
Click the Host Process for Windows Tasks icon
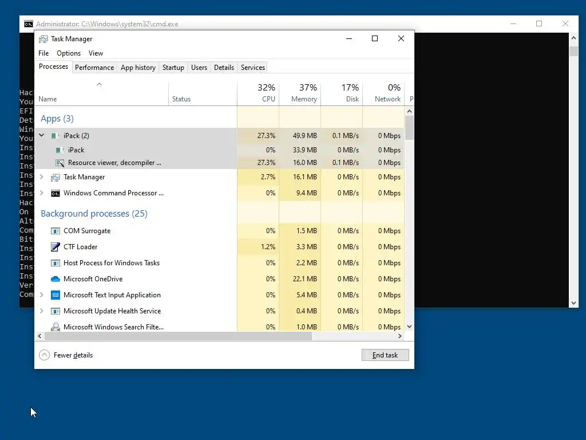tap(56, 263)
